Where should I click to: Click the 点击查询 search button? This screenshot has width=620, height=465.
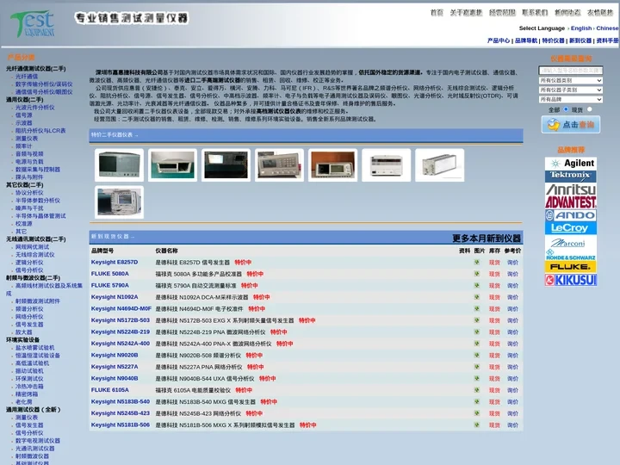pyautogui.click(x=571, y=125)
